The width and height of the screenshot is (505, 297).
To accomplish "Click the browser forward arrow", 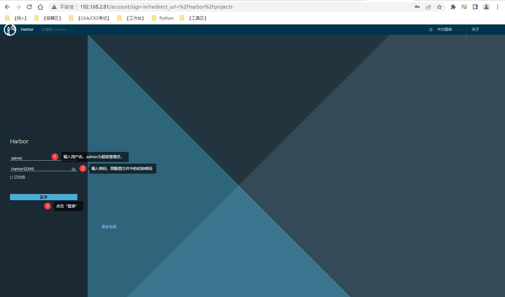I will pos(18,7).
